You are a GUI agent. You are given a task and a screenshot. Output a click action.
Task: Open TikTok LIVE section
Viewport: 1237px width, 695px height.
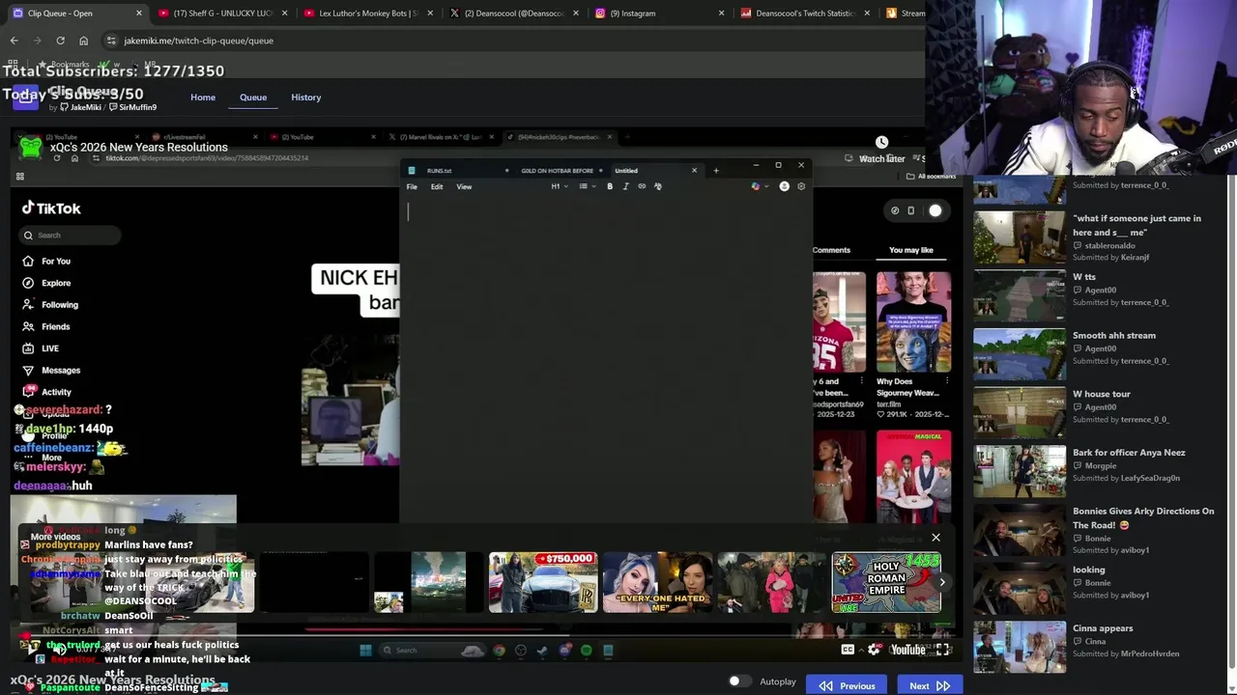click(x=41, y=348)
